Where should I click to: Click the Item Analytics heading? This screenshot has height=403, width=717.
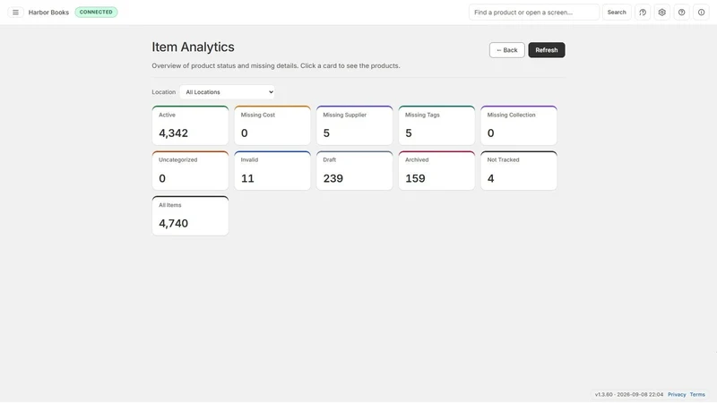[193, 47]
